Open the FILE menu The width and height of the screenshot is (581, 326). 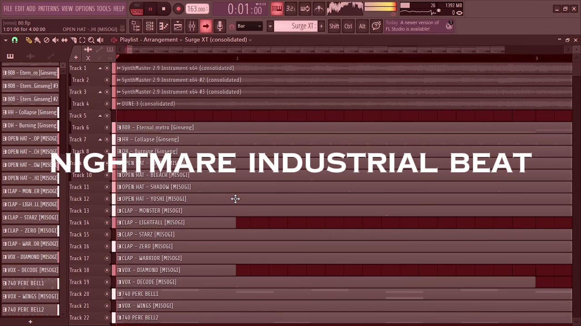(x=8, y=9)
